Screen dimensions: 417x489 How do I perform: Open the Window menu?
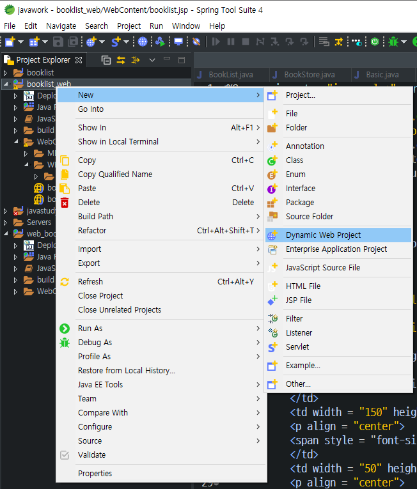(x=186, y=26)
